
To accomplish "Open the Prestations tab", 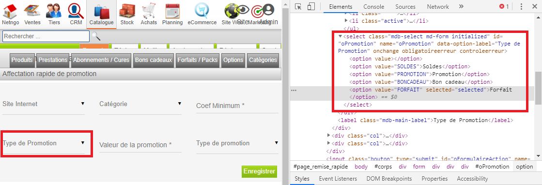I will click(x=53, y=60).
